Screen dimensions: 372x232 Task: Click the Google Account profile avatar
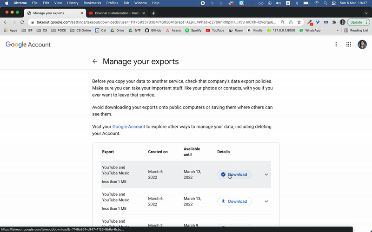[x=362, y=45]
